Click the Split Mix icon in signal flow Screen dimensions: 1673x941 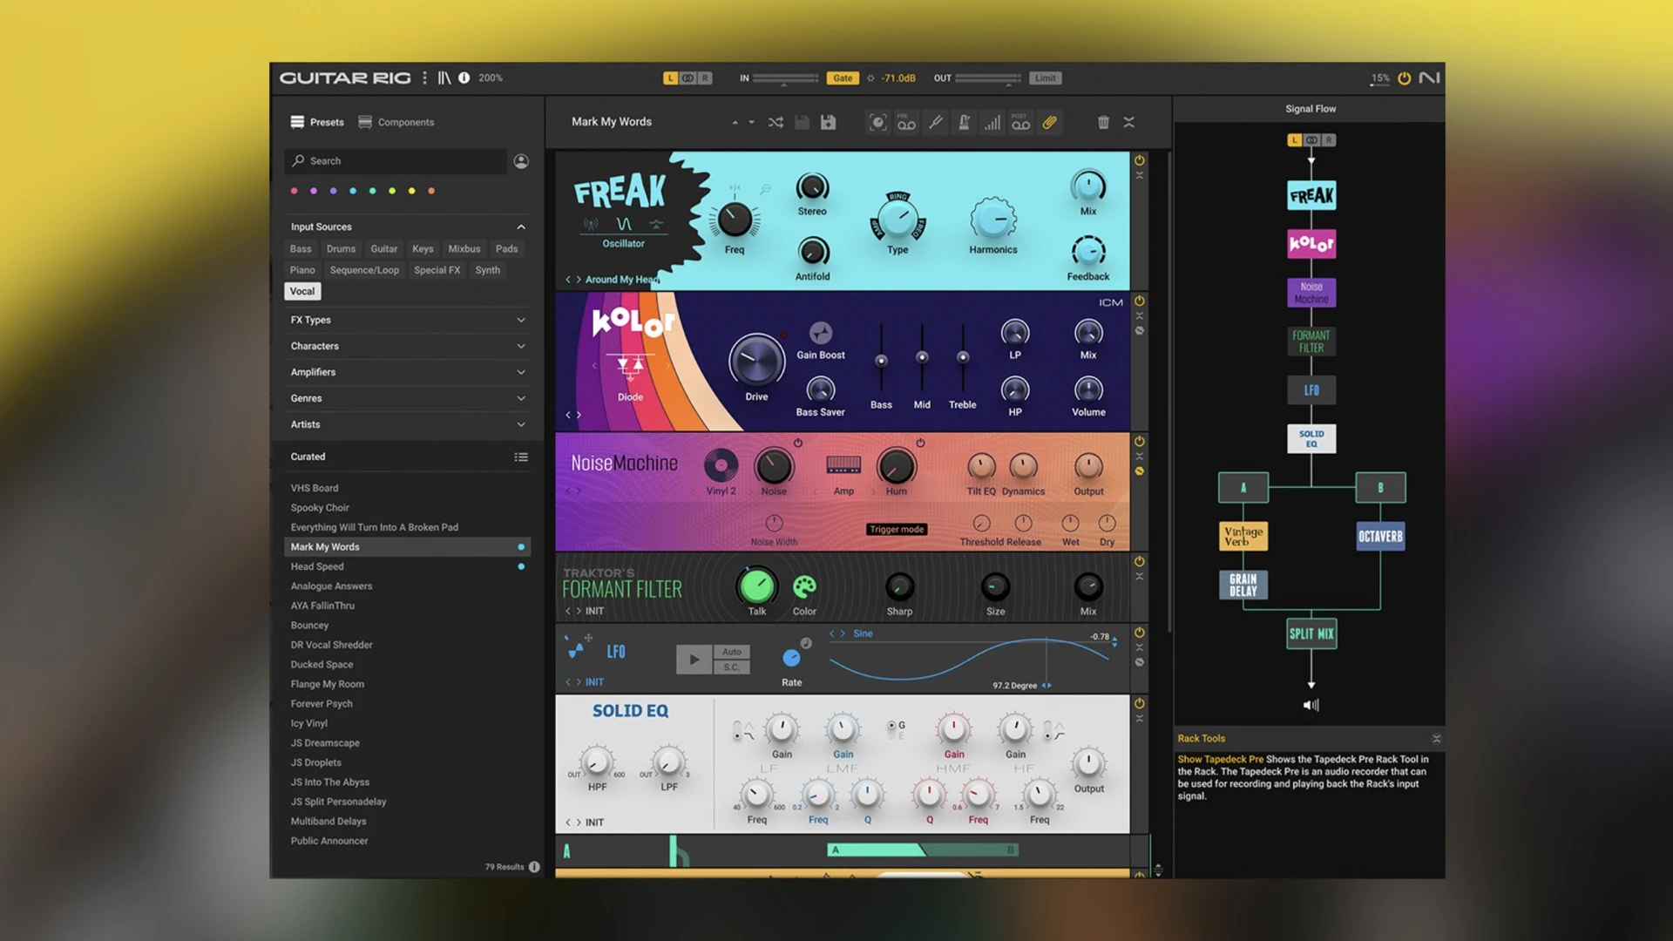(x=1311, y=633)
